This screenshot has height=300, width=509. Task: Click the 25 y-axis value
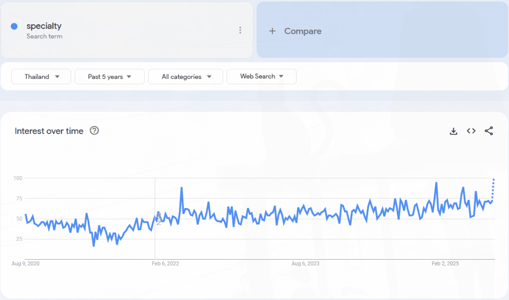tap(19, 239)
